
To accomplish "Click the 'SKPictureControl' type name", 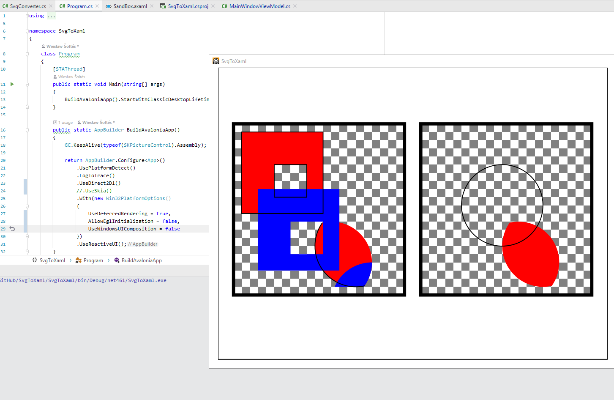I will click(x=147, y=145).
